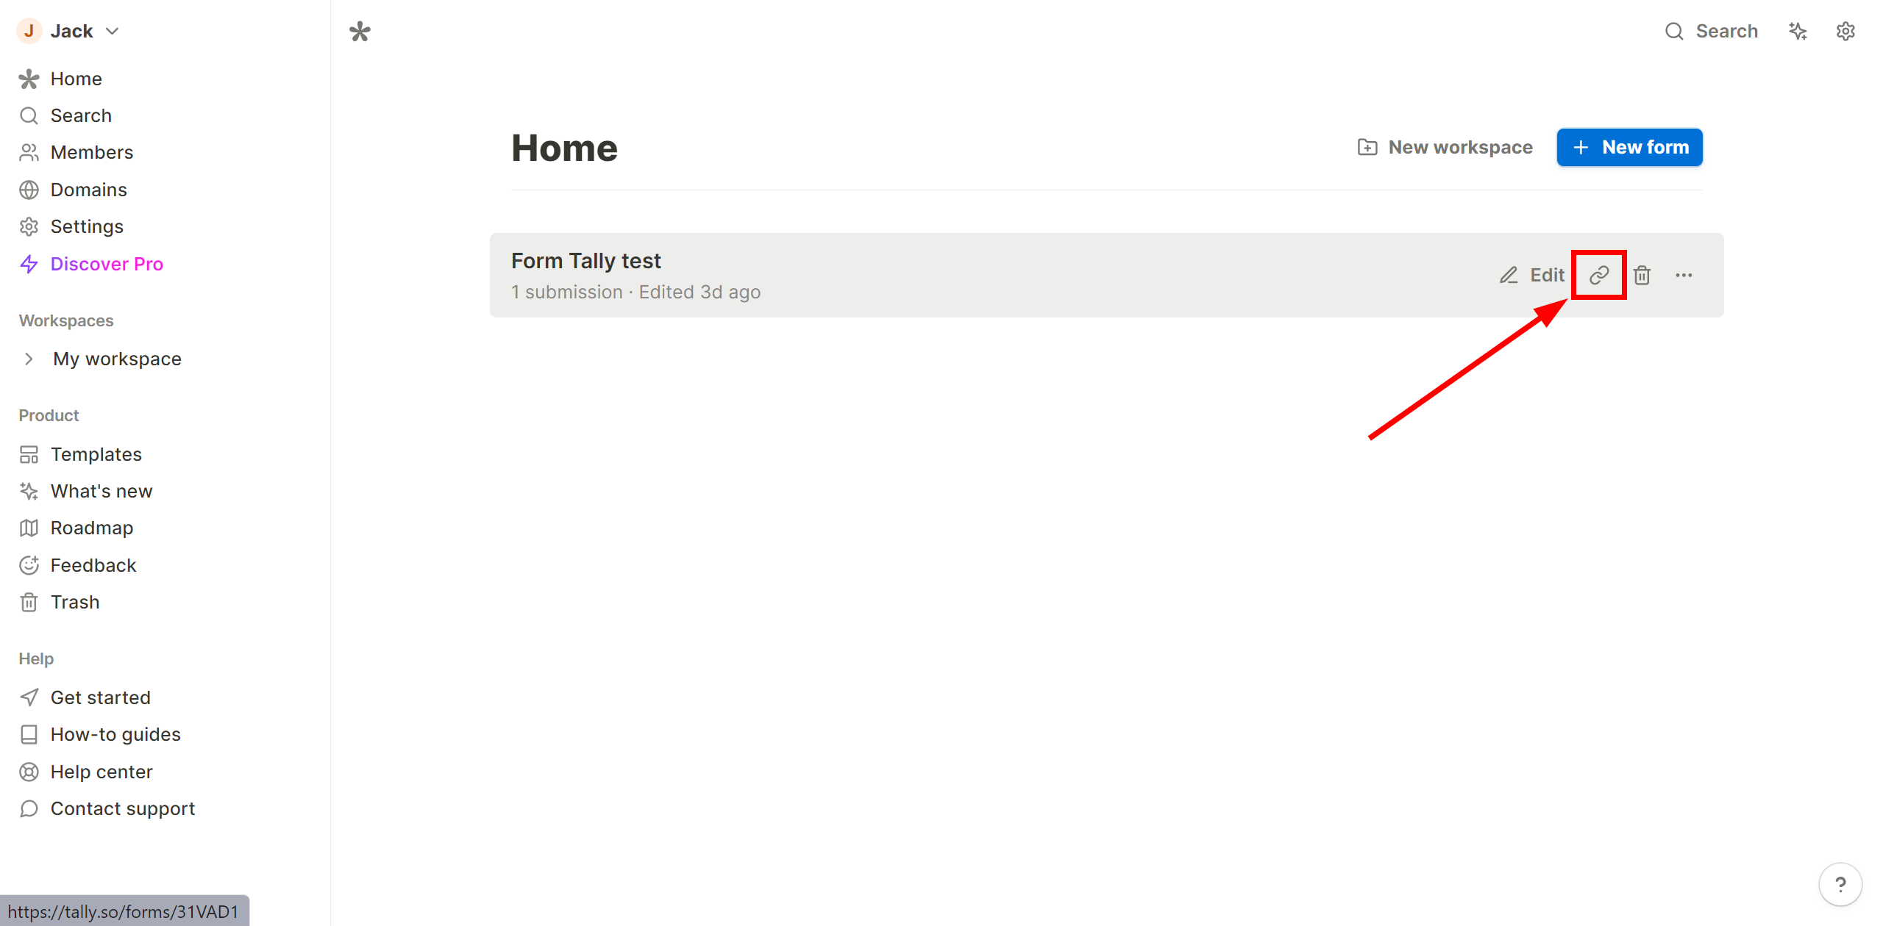Click the Members sidebar link
This screenshot has width=1883, height=926.
(x=91, y=152)
